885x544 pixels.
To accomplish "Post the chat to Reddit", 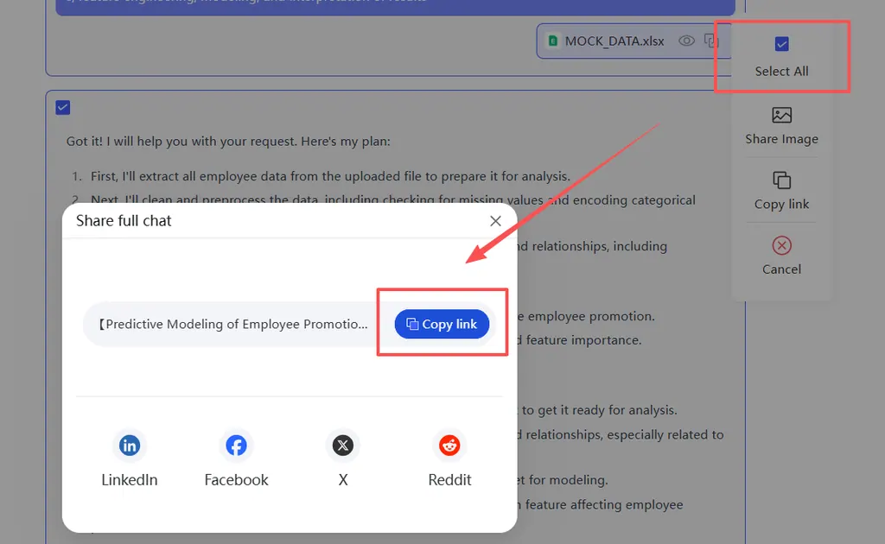I will pos(449,446).
